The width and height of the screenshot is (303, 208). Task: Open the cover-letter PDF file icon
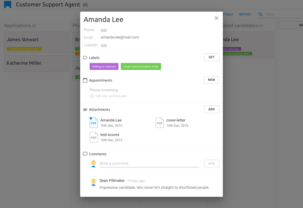(160, 123)
